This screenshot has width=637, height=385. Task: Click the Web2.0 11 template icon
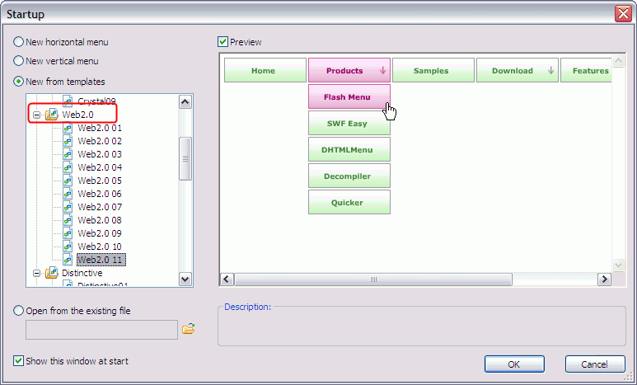pyautogui.click(x=68, y=260)
